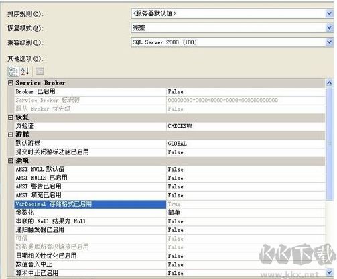Select the 递归触发器已启用 row
The height and width of the screenshot is (279, 337).
tap(170, 230)
